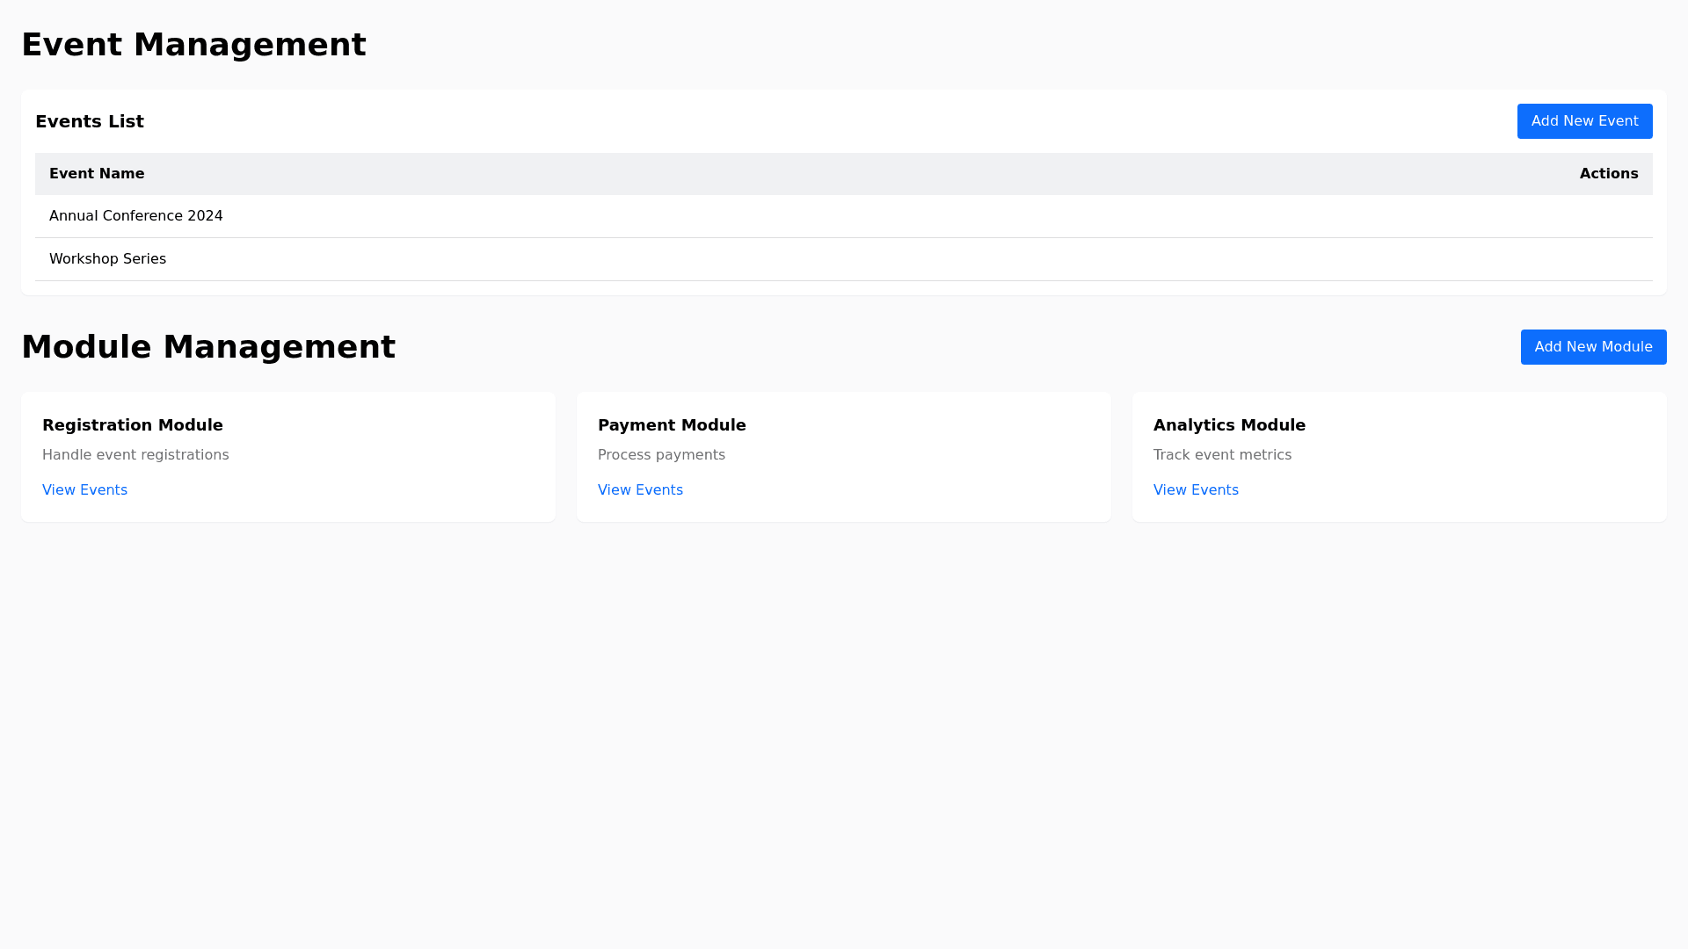Click the Payment Module card title
The image size is (1688, 949).
[672, 425]
